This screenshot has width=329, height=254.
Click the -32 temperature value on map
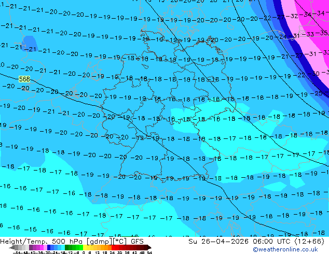pos(292,16)
